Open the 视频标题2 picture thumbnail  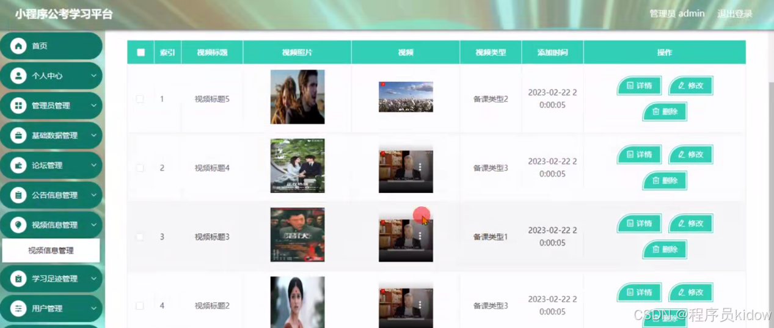(298, 302)
